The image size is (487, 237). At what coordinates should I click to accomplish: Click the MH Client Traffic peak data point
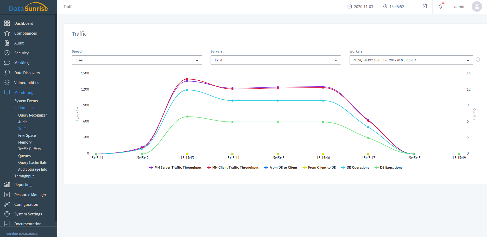187,79
